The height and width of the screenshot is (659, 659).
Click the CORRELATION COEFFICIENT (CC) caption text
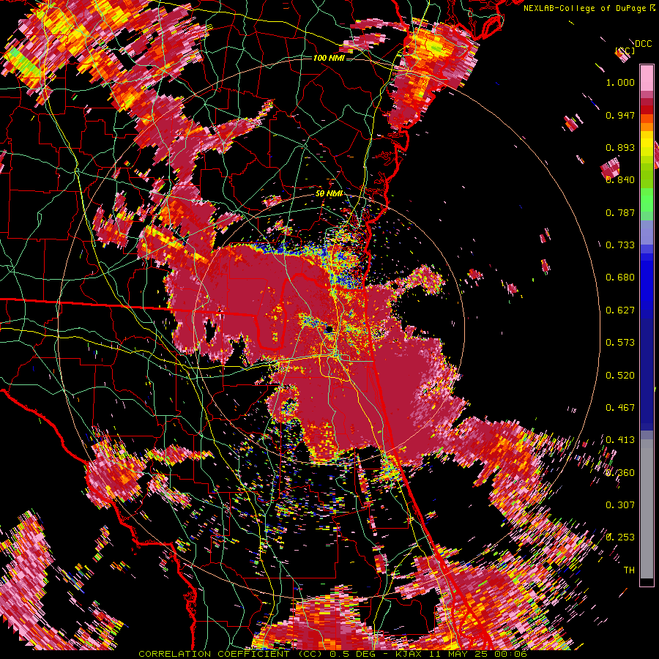(x=231, y=654)
